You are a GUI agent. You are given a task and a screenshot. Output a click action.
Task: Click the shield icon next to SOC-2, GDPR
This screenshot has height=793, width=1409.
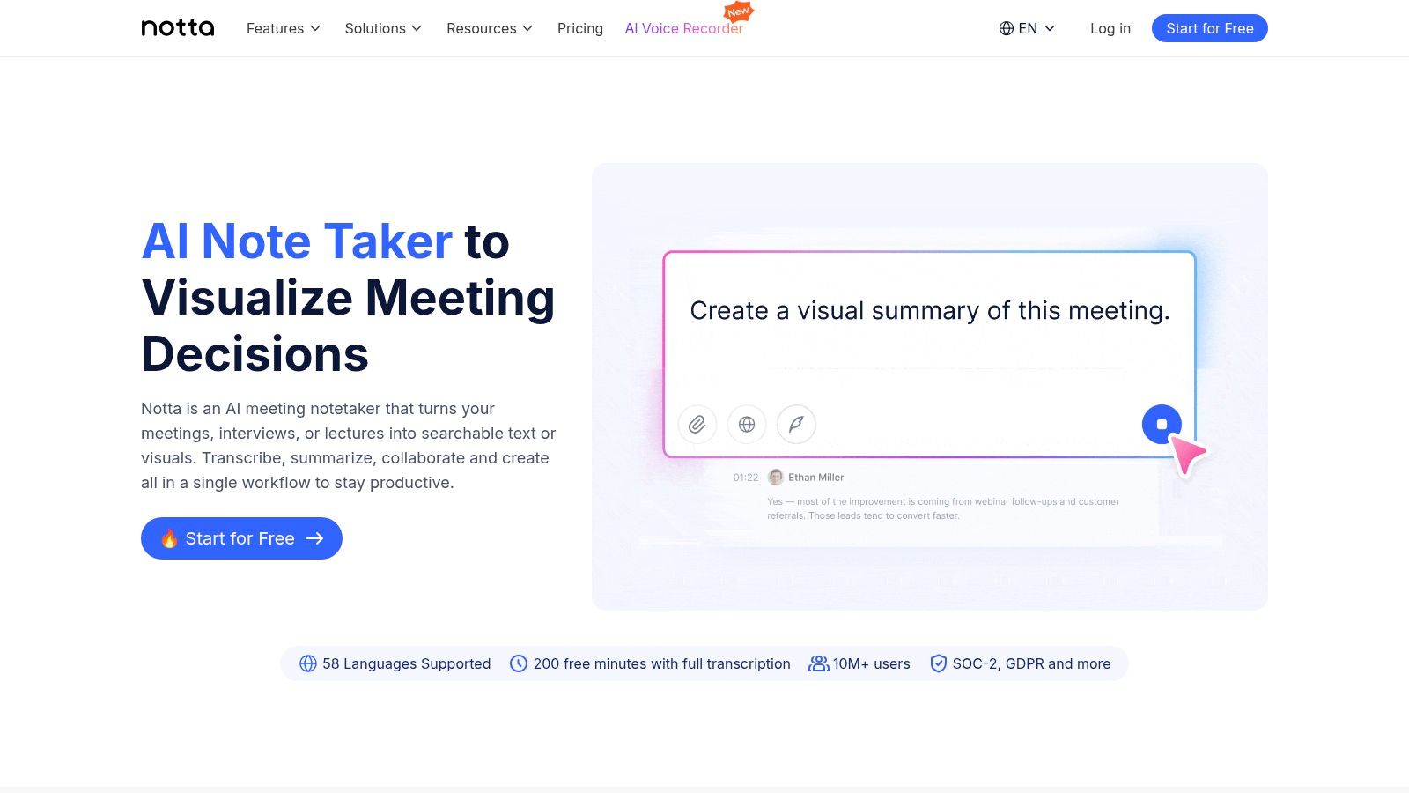[x=939, y=663]
